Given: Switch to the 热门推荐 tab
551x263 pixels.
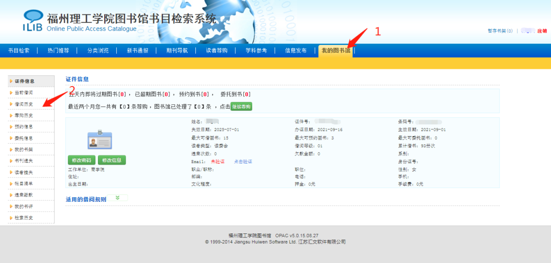Looking at the screenshot, I should click(58, 50).
